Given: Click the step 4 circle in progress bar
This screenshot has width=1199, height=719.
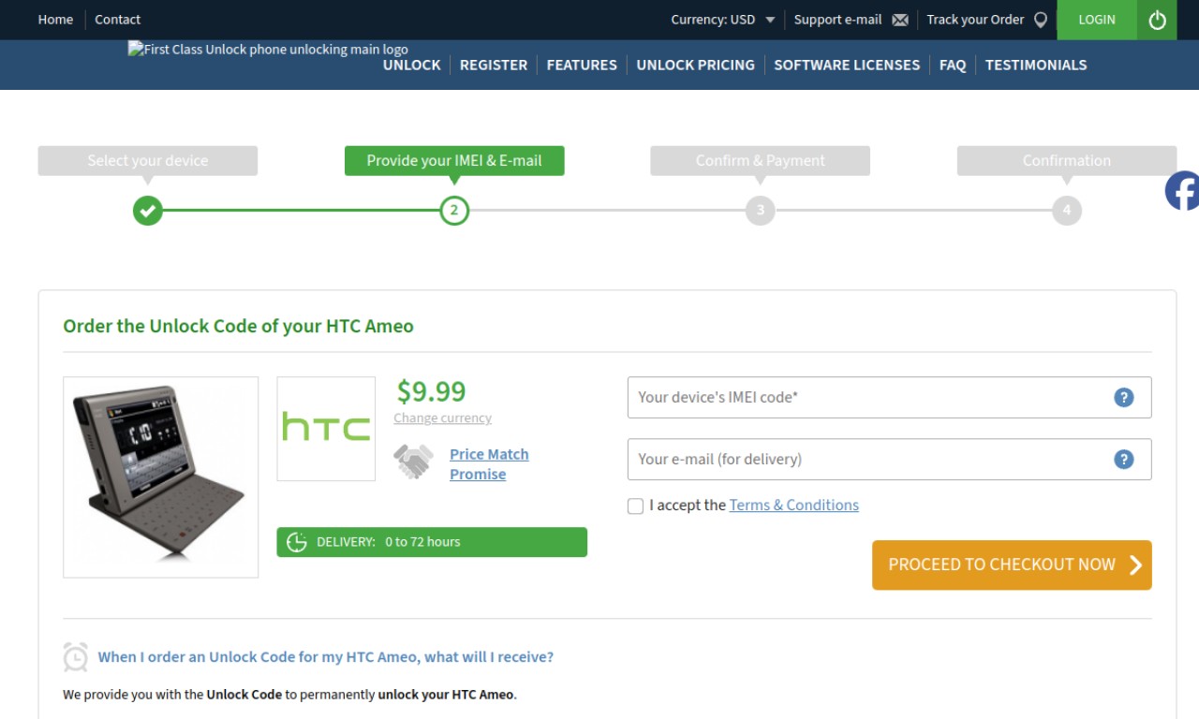Looking at the screenshot, I should [1067, 211].
